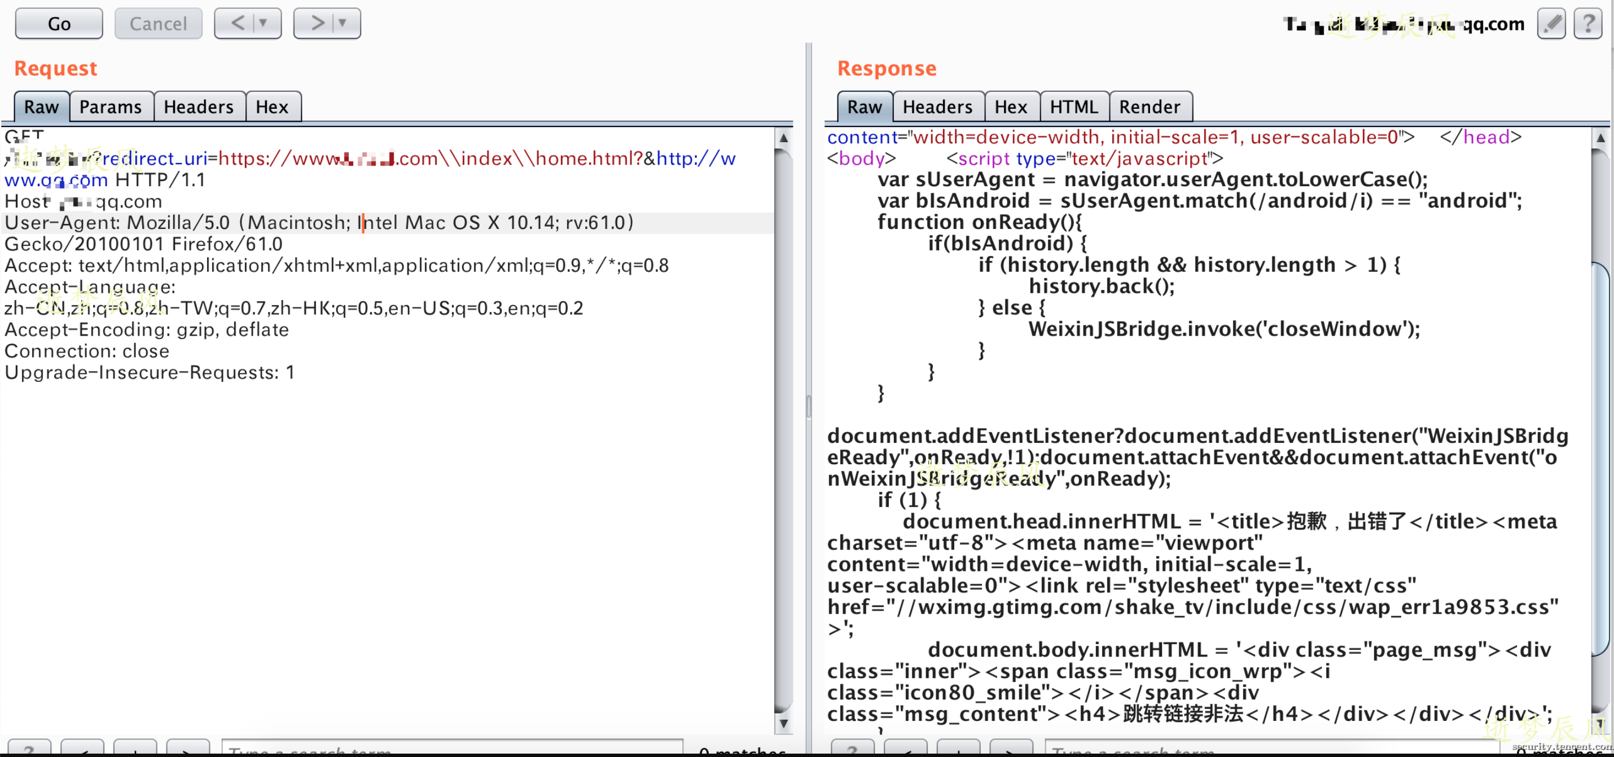
Task: Click response pane scroll-up arrow
Action: coord(1600,138)
